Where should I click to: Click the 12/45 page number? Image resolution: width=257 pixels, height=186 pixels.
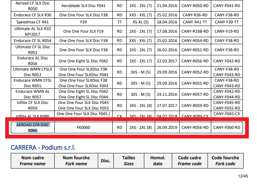point(243,176)
